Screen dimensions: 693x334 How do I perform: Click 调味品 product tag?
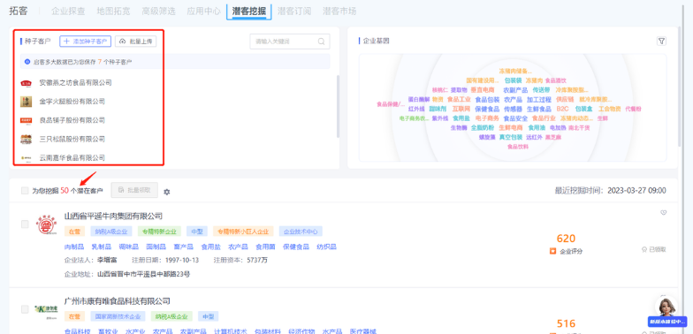tap(129, 247)
